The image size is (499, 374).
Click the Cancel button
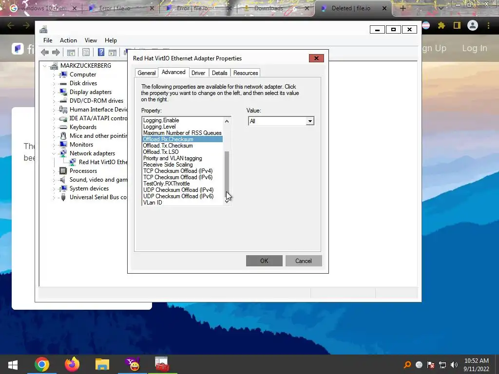click(304, 261)
